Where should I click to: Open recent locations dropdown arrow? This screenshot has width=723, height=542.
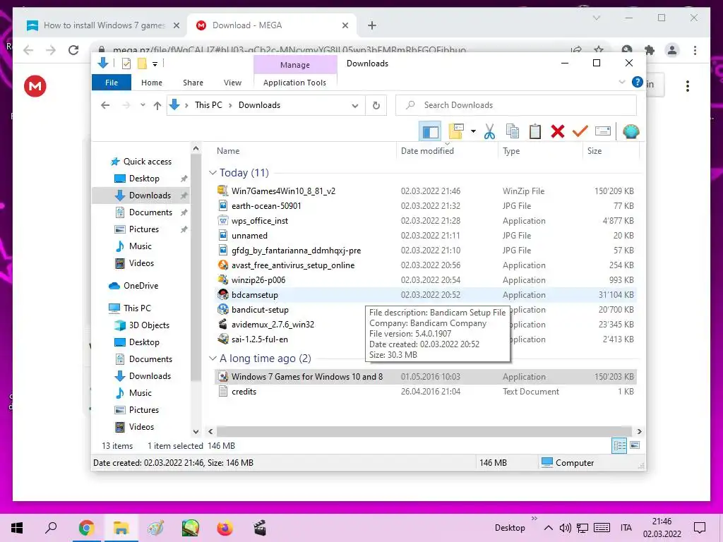tap(143, 105)
